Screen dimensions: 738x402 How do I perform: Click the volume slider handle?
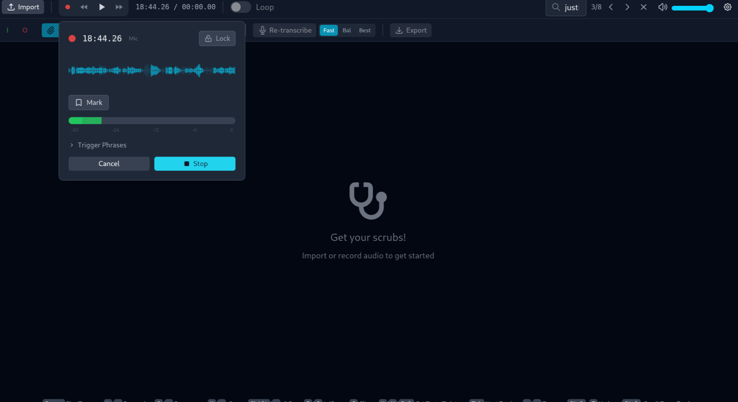pyautogui.click(x=709, y=8)
